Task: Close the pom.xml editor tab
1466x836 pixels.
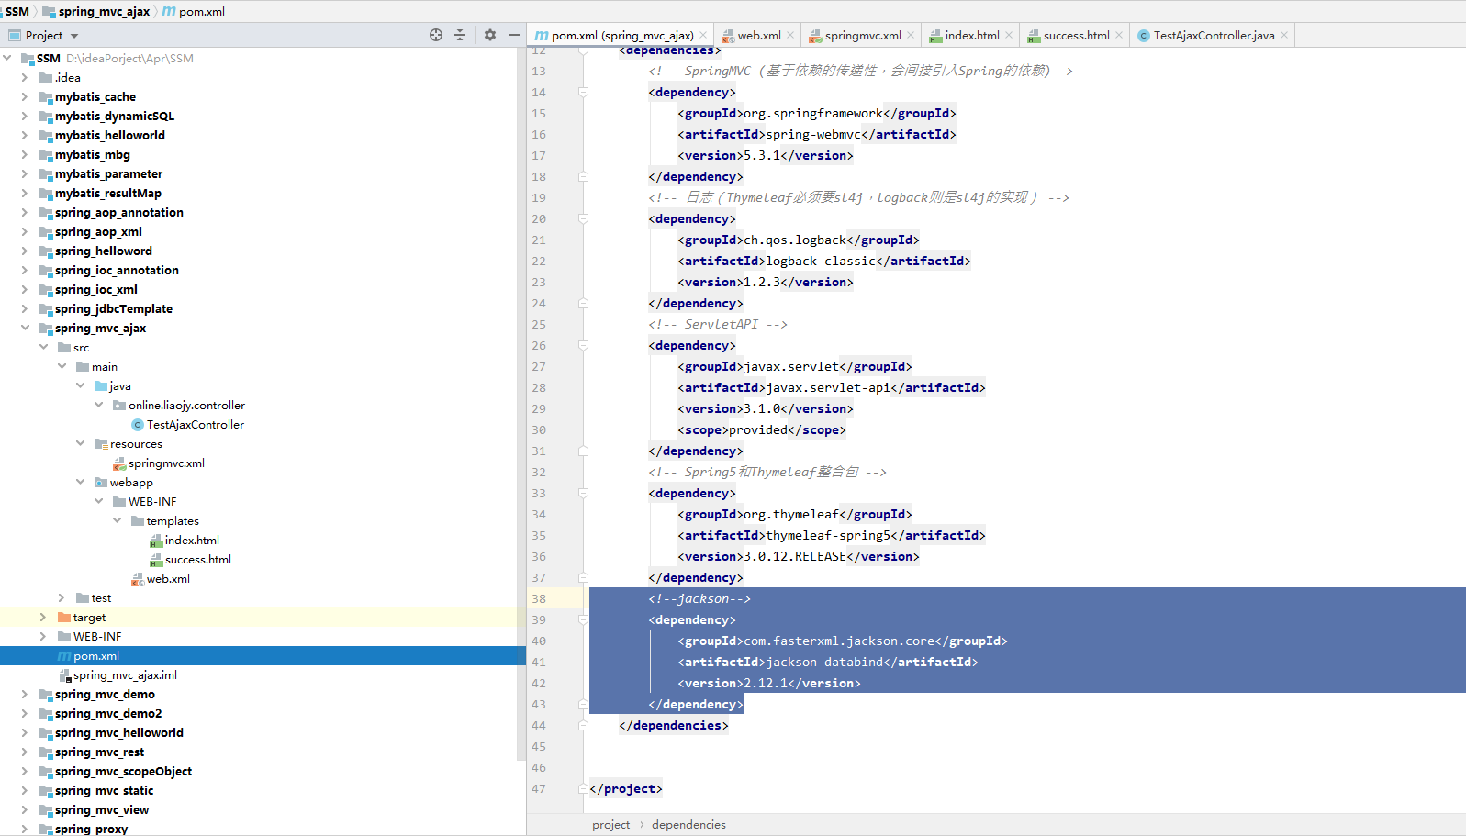Action: pos(703,36)
